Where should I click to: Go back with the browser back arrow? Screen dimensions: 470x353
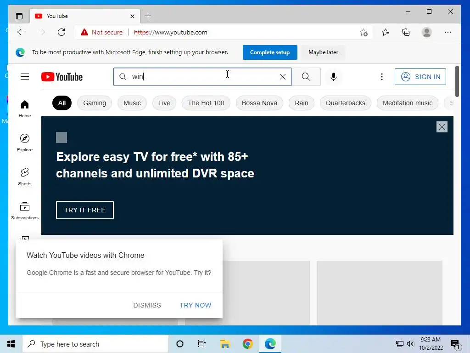21,32
